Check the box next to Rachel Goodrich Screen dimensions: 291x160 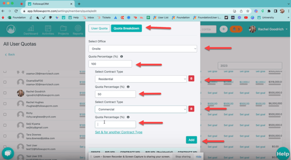point(5,93)
